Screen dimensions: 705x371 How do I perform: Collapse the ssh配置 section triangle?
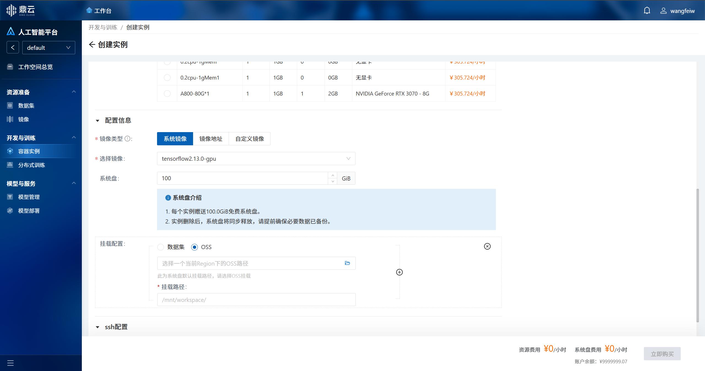[98, 327]
